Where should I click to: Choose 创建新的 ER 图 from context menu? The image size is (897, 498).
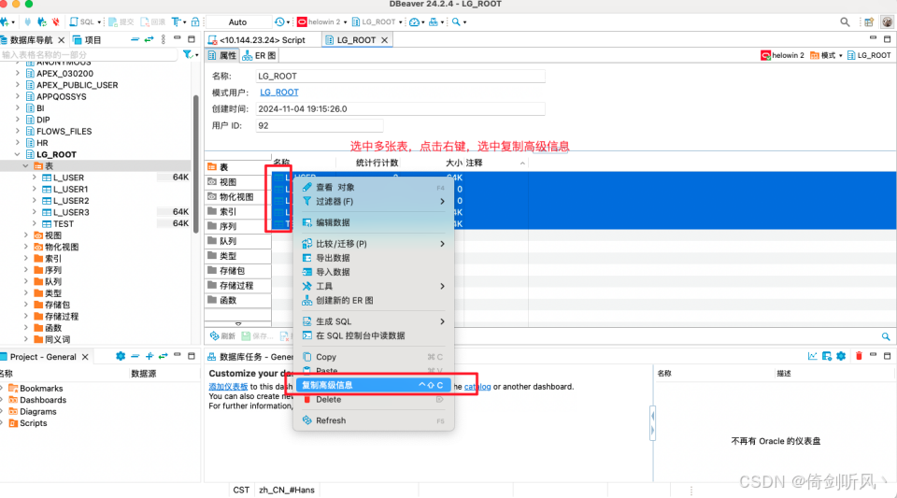(373, 300)
